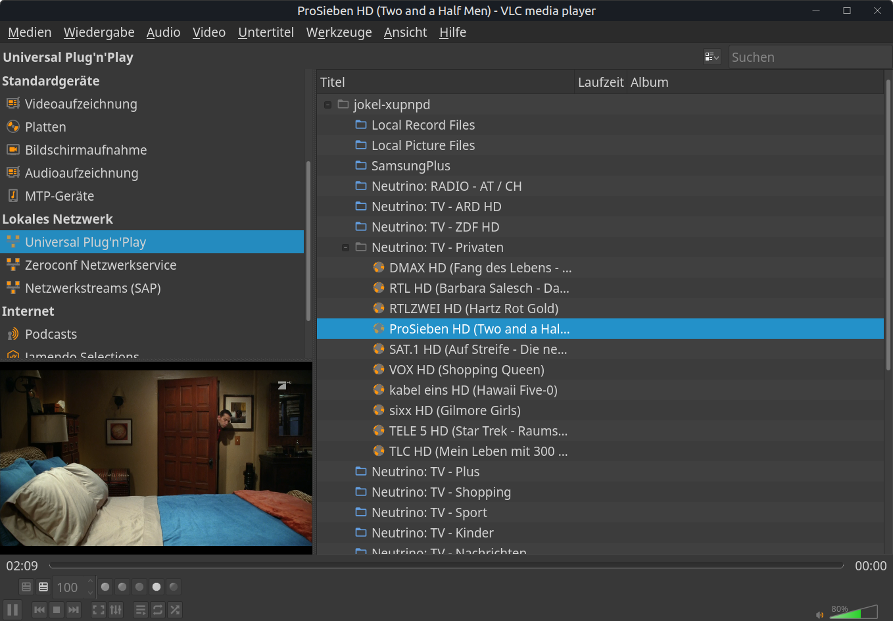Viewport: 893px width, 621px height.
Task: Open the extended settings equalizer icon
Action: pos(116,610)
